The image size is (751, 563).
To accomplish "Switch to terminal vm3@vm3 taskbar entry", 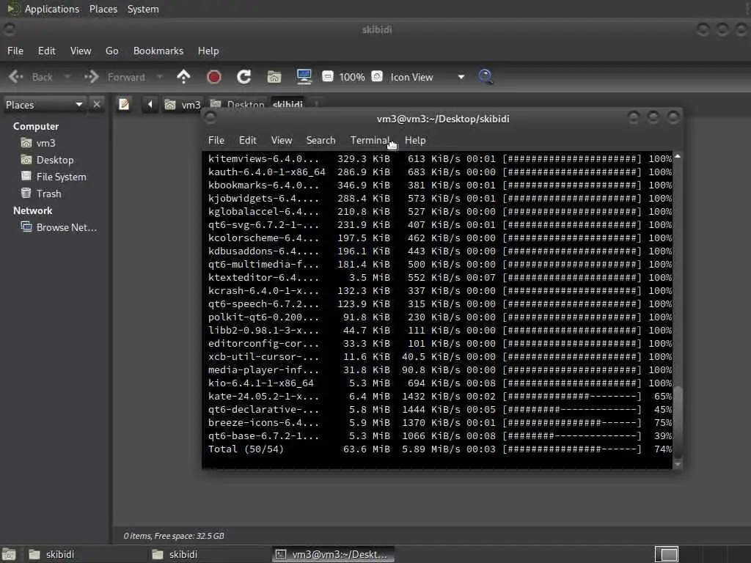I will [x=334, y=554].
